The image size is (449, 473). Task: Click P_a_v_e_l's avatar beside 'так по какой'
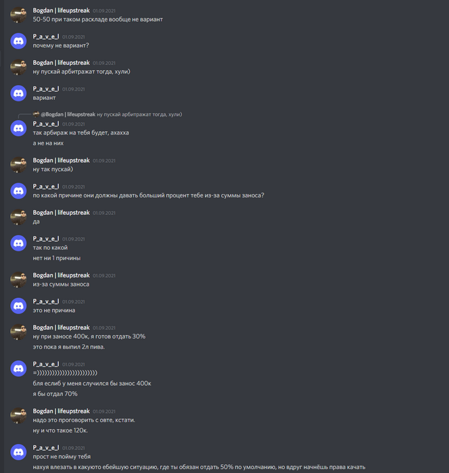pos(18,243)
